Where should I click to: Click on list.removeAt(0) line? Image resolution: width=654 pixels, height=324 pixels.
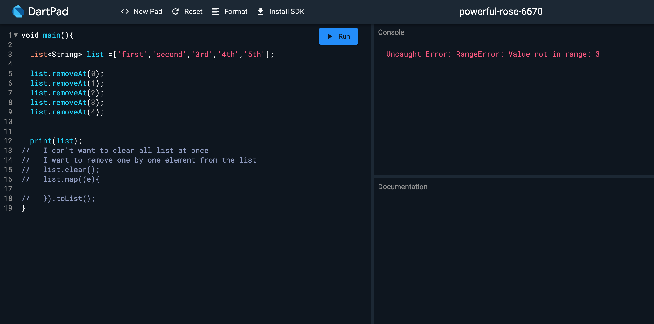coord(67,74)
